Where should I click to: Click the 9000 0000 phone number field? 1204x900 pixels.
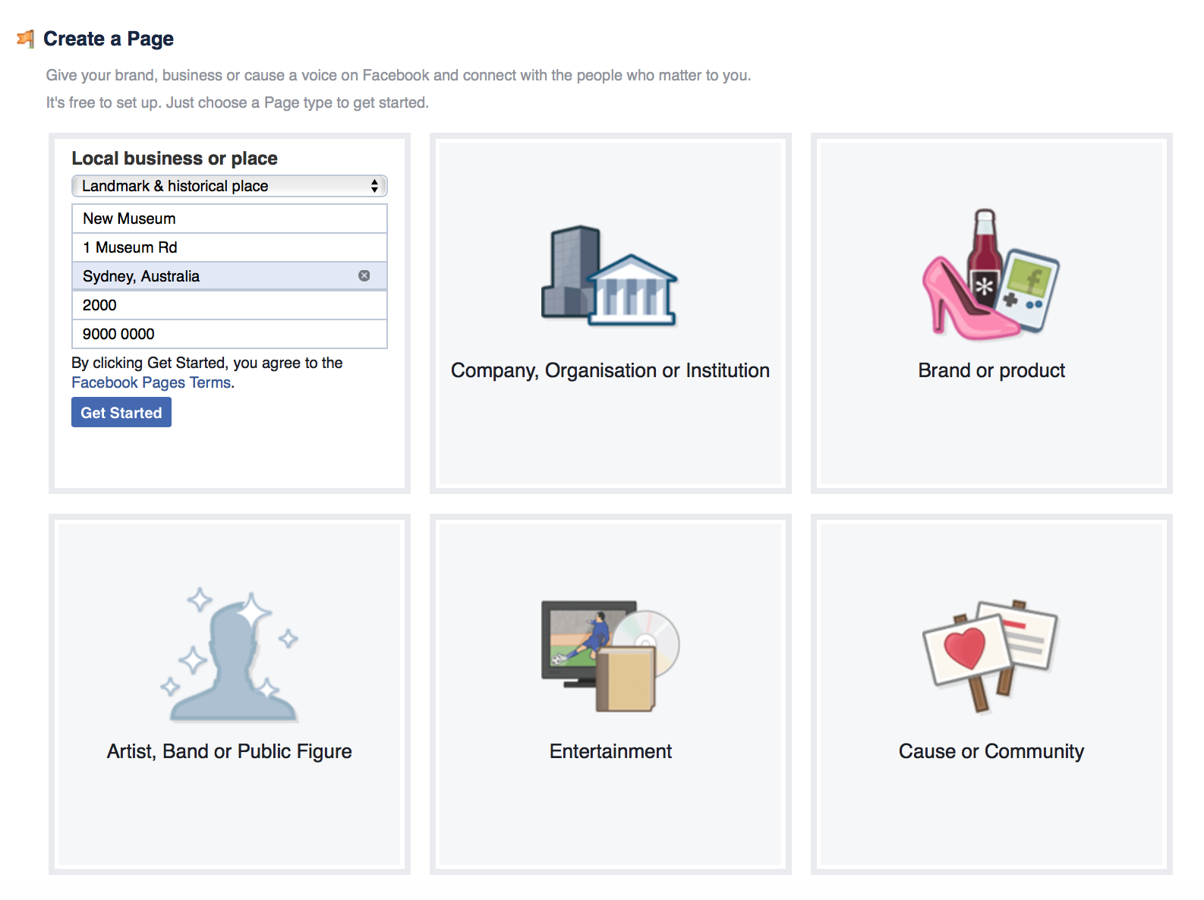click(229, 334)
